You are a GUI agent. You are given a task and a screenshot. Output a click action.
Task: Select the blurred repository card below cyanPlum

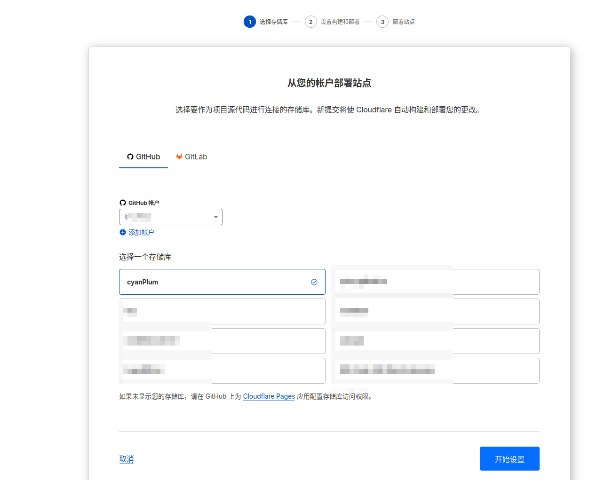pyautogui.click(x=222, y=311)
